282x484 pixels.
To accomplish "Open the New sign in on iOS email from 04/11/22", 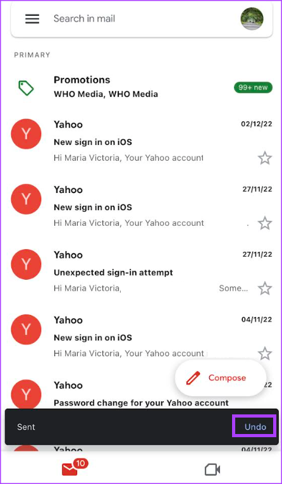I will (x=142, y=337).
